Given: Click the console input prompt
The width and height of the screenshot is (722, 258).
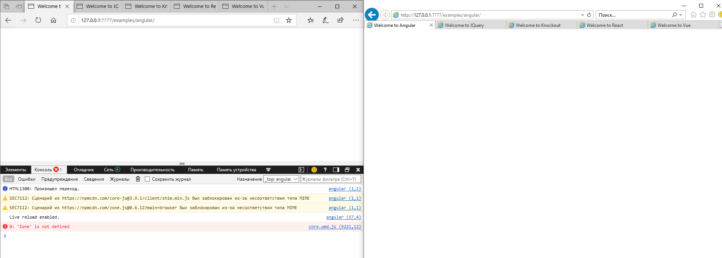Looking at the screenshot, I should pyautogui.click(x=182, y=236).
